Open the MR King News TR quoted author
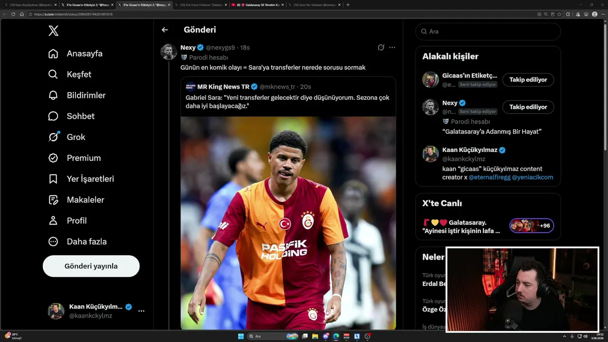The width and height of the screenshot is (608, 342). [223, 87]
